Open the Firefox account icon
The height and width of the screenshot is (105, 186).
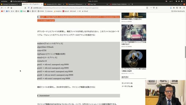180,8
